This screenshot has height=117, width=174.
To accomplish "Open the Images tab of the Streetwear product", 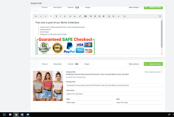I will pos(87,64).
